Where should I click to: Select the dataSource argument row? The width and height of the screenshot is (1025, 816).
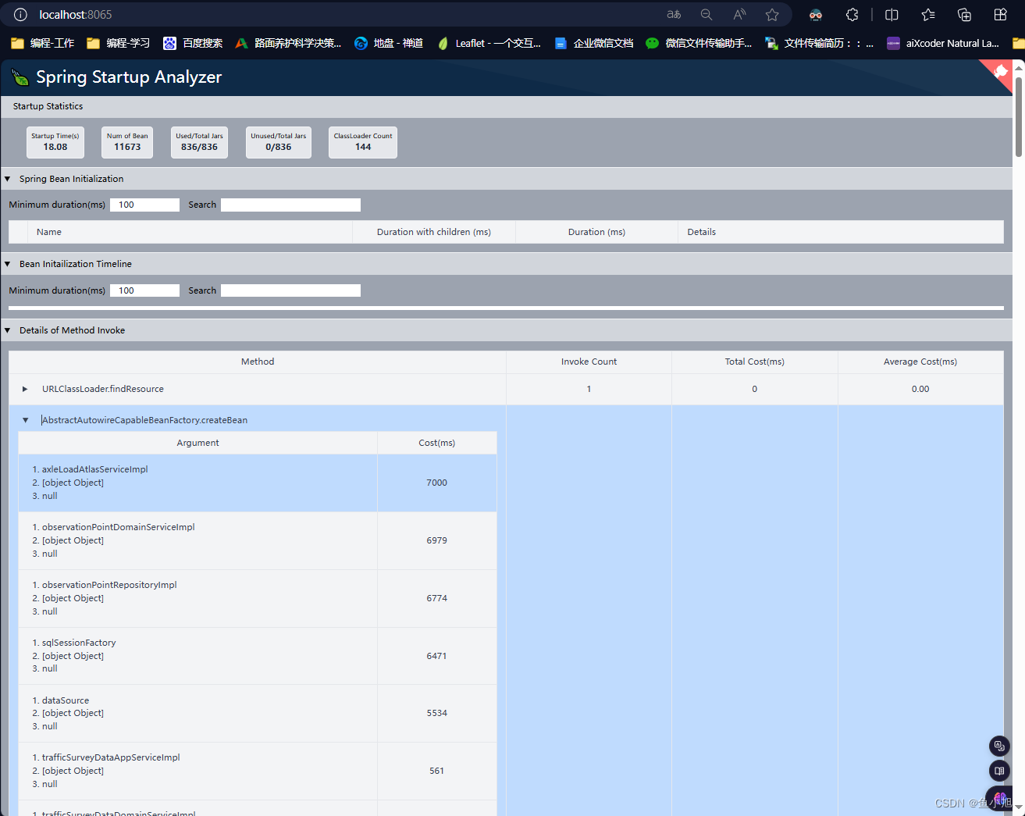258,713
